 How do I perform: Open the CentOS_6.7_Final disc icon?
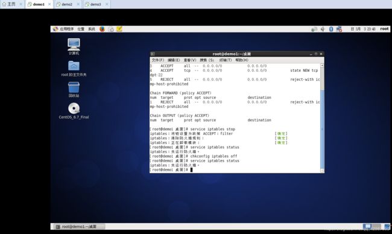click(x=74, y=111)
